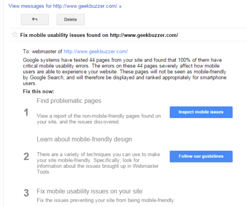Click the large step number 2

tap(26, 157)
